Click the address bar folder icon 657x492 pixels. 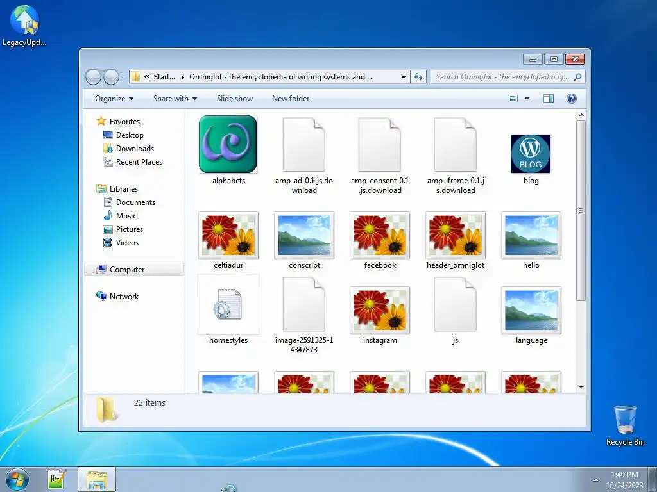(135, 77)
